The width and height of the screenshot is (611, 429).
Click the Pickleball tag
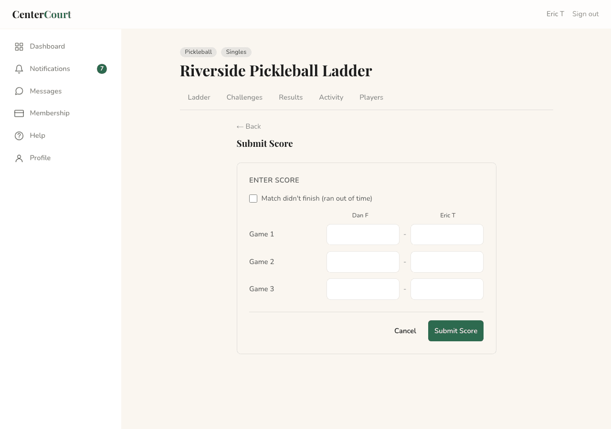pos(198,52)
